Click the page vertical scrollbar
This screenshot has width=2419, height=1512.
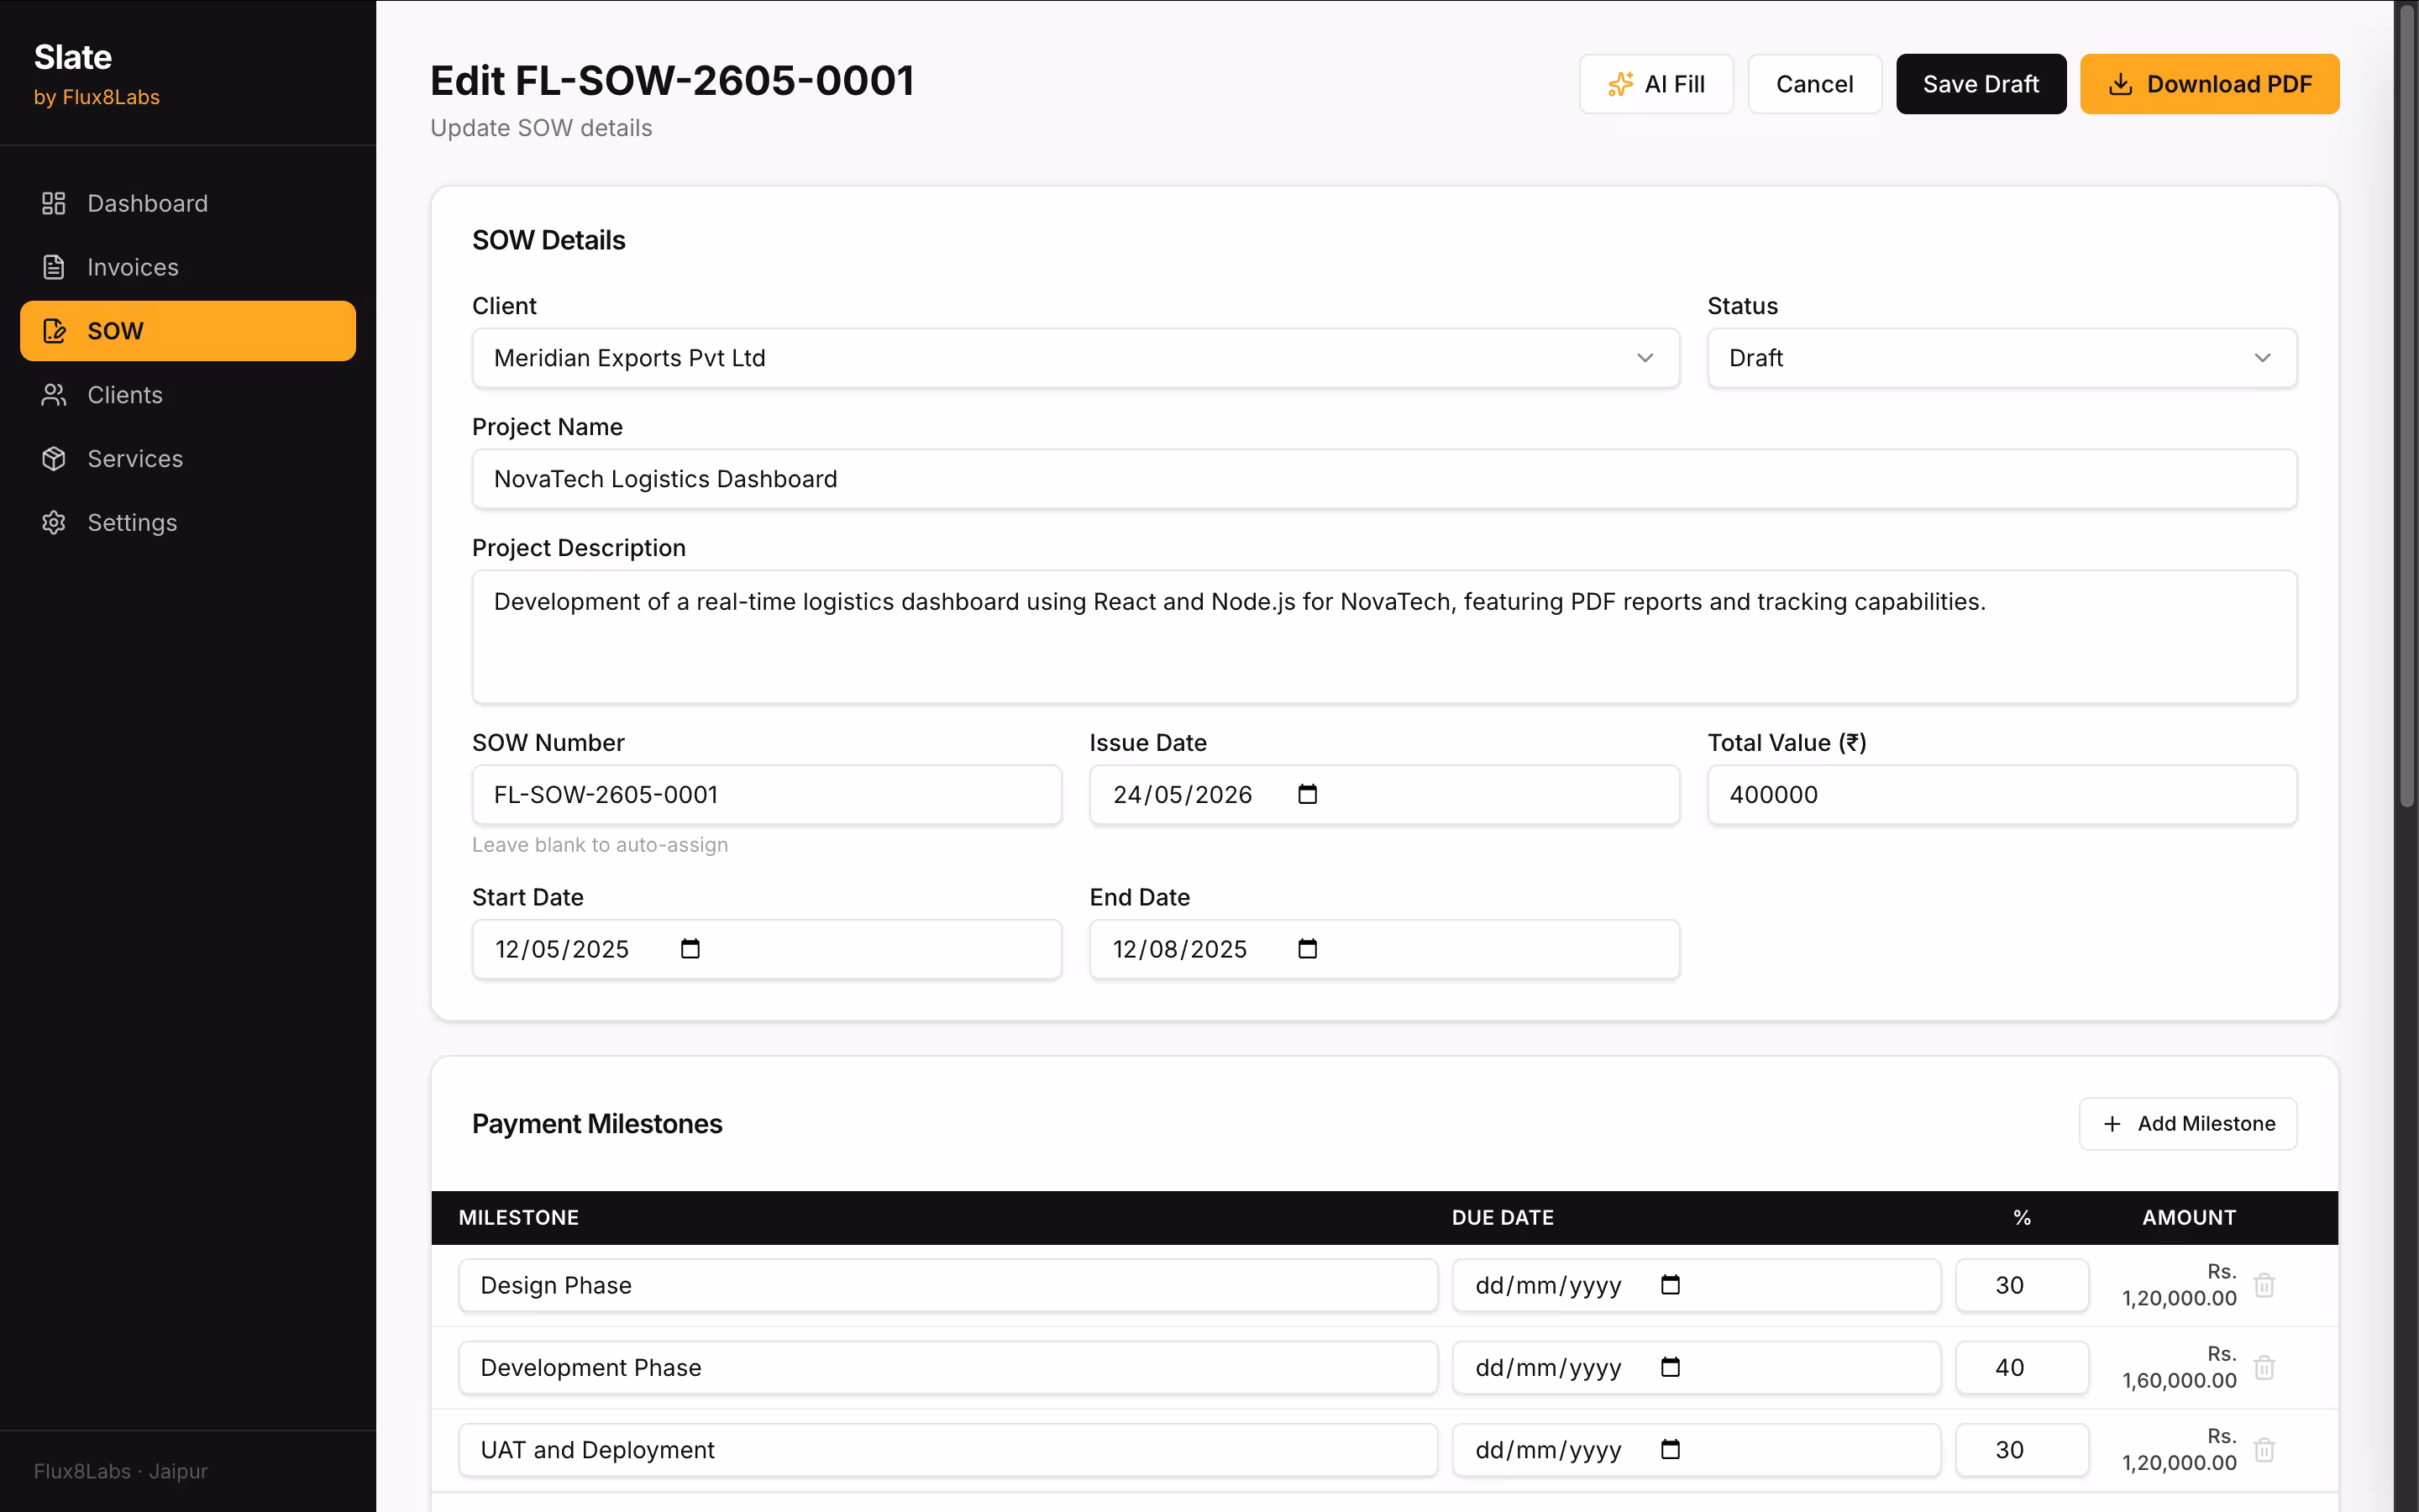click(2407, 406)
